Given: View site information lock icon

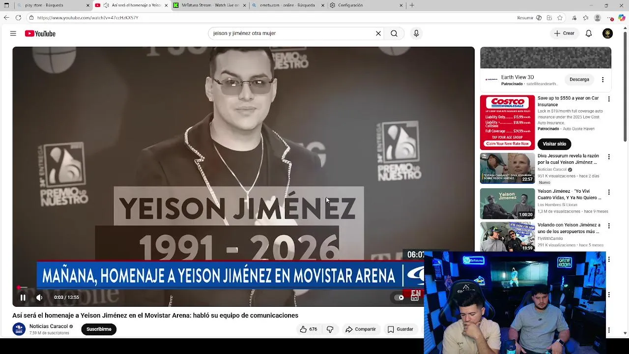Looking at the screenshot, I should click(31, 18).
